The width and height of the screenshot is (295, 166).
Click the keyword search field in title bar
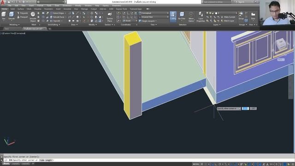[217, 2]
